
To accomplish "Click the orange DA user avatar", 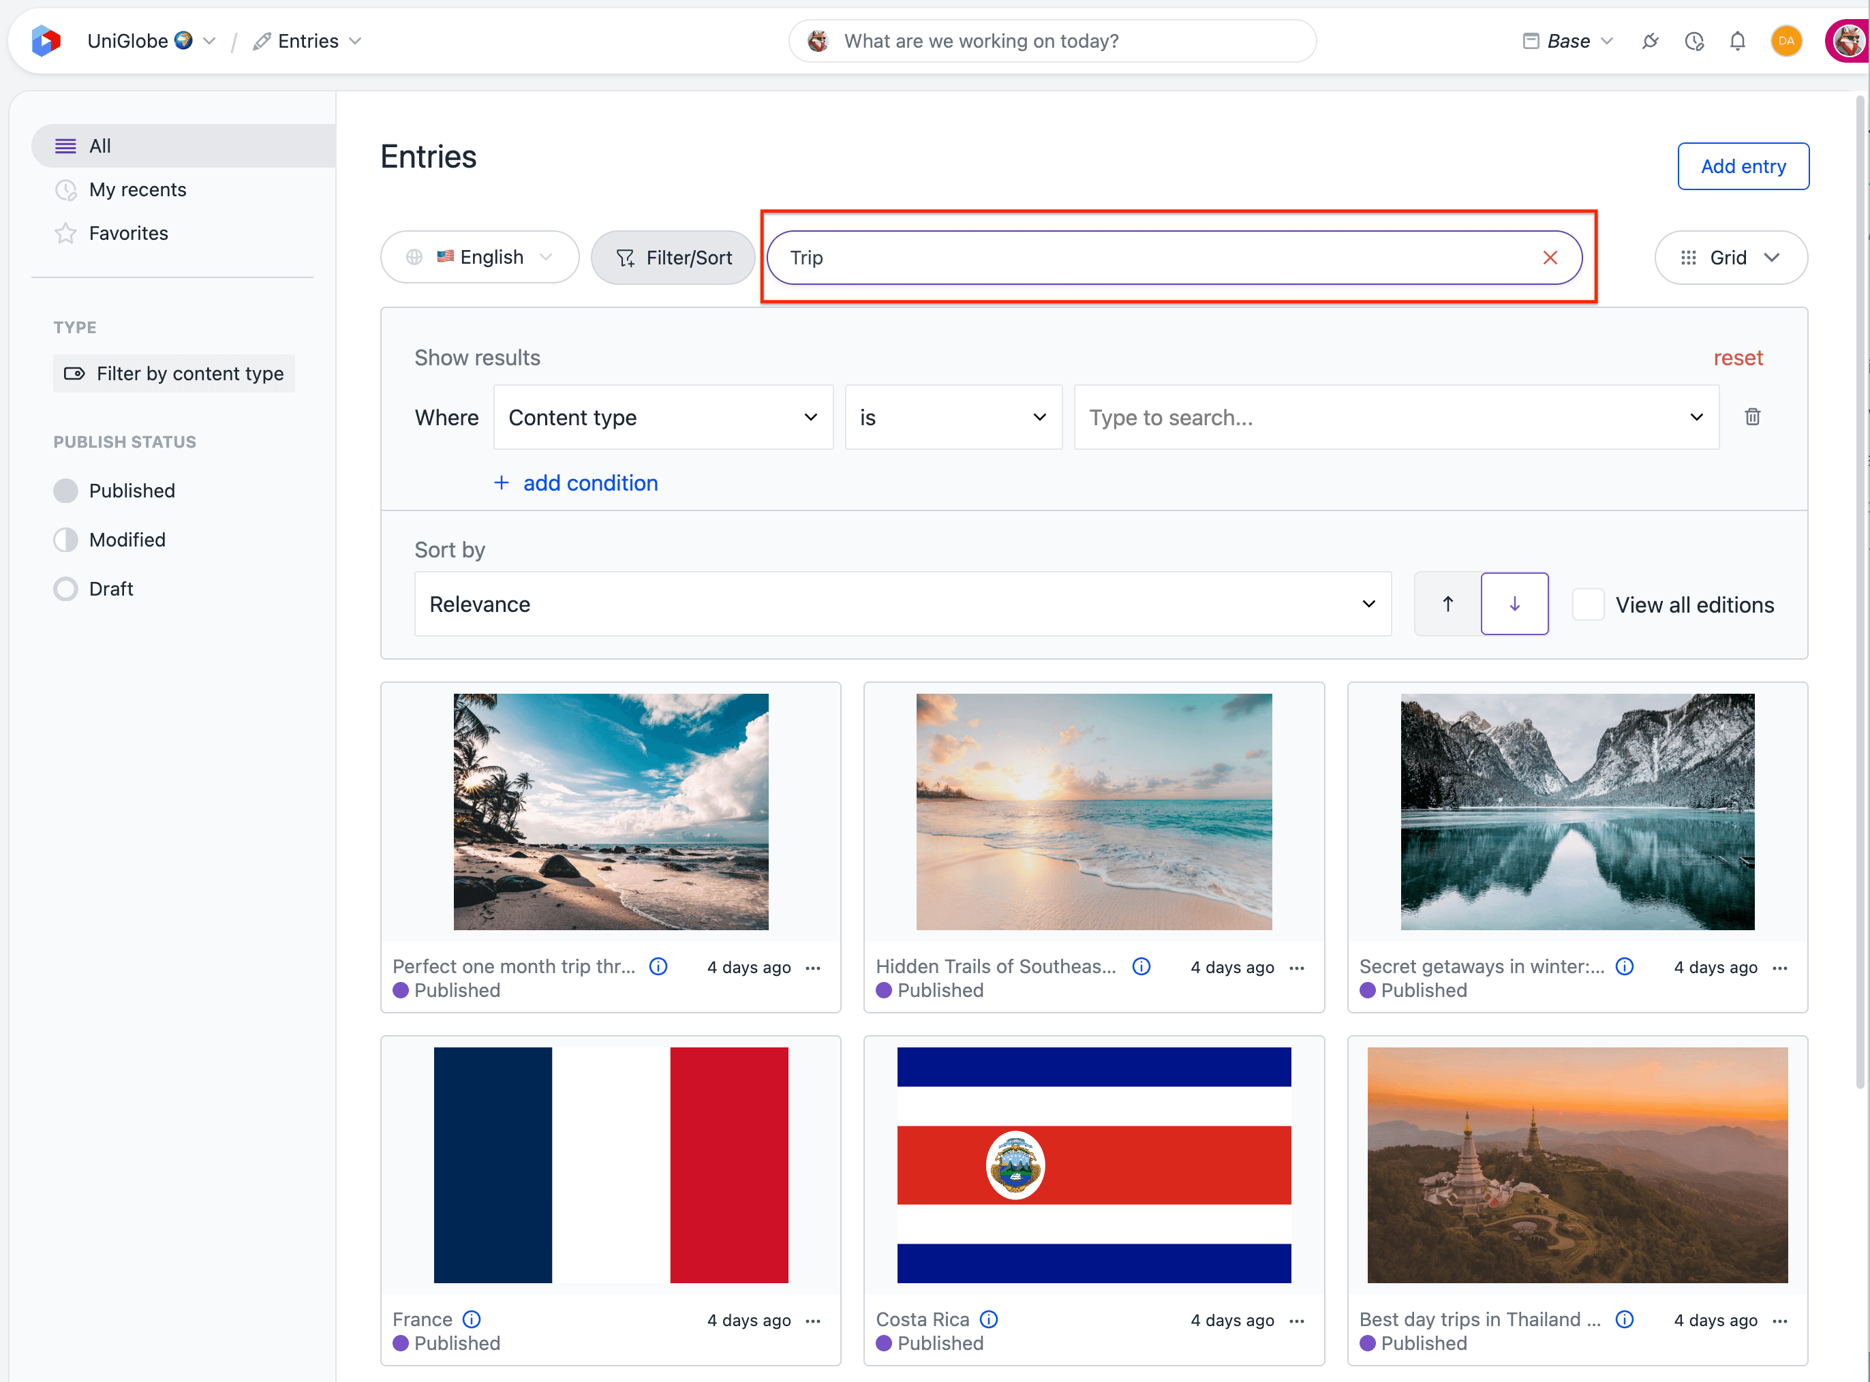I will coord(1786,41).
